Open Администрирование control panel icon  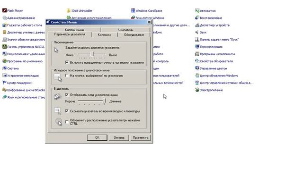[4, 18]
